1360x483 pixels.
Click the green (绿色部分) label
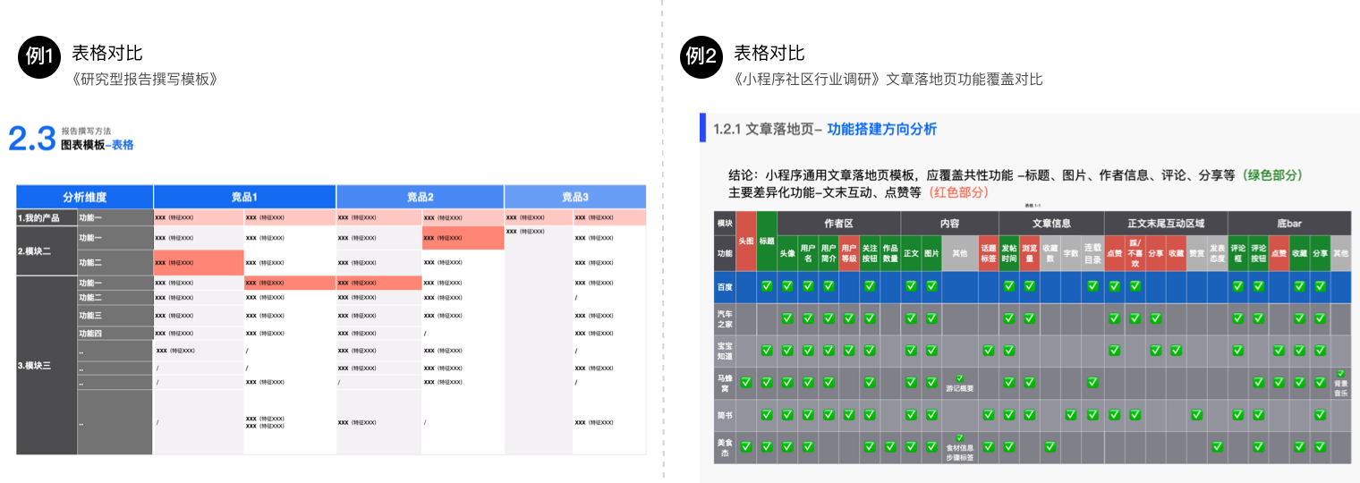pyautogui.click(x=1271, y=175)
